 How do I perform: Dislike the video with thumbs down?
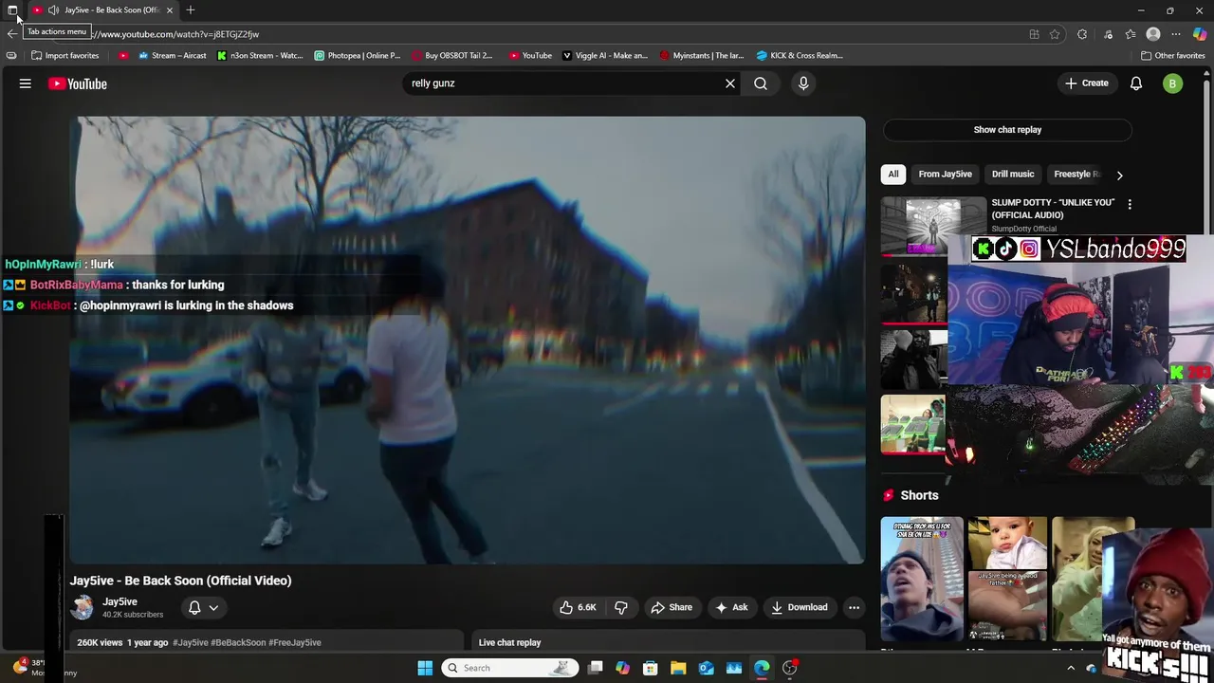[x=621, y=607]
